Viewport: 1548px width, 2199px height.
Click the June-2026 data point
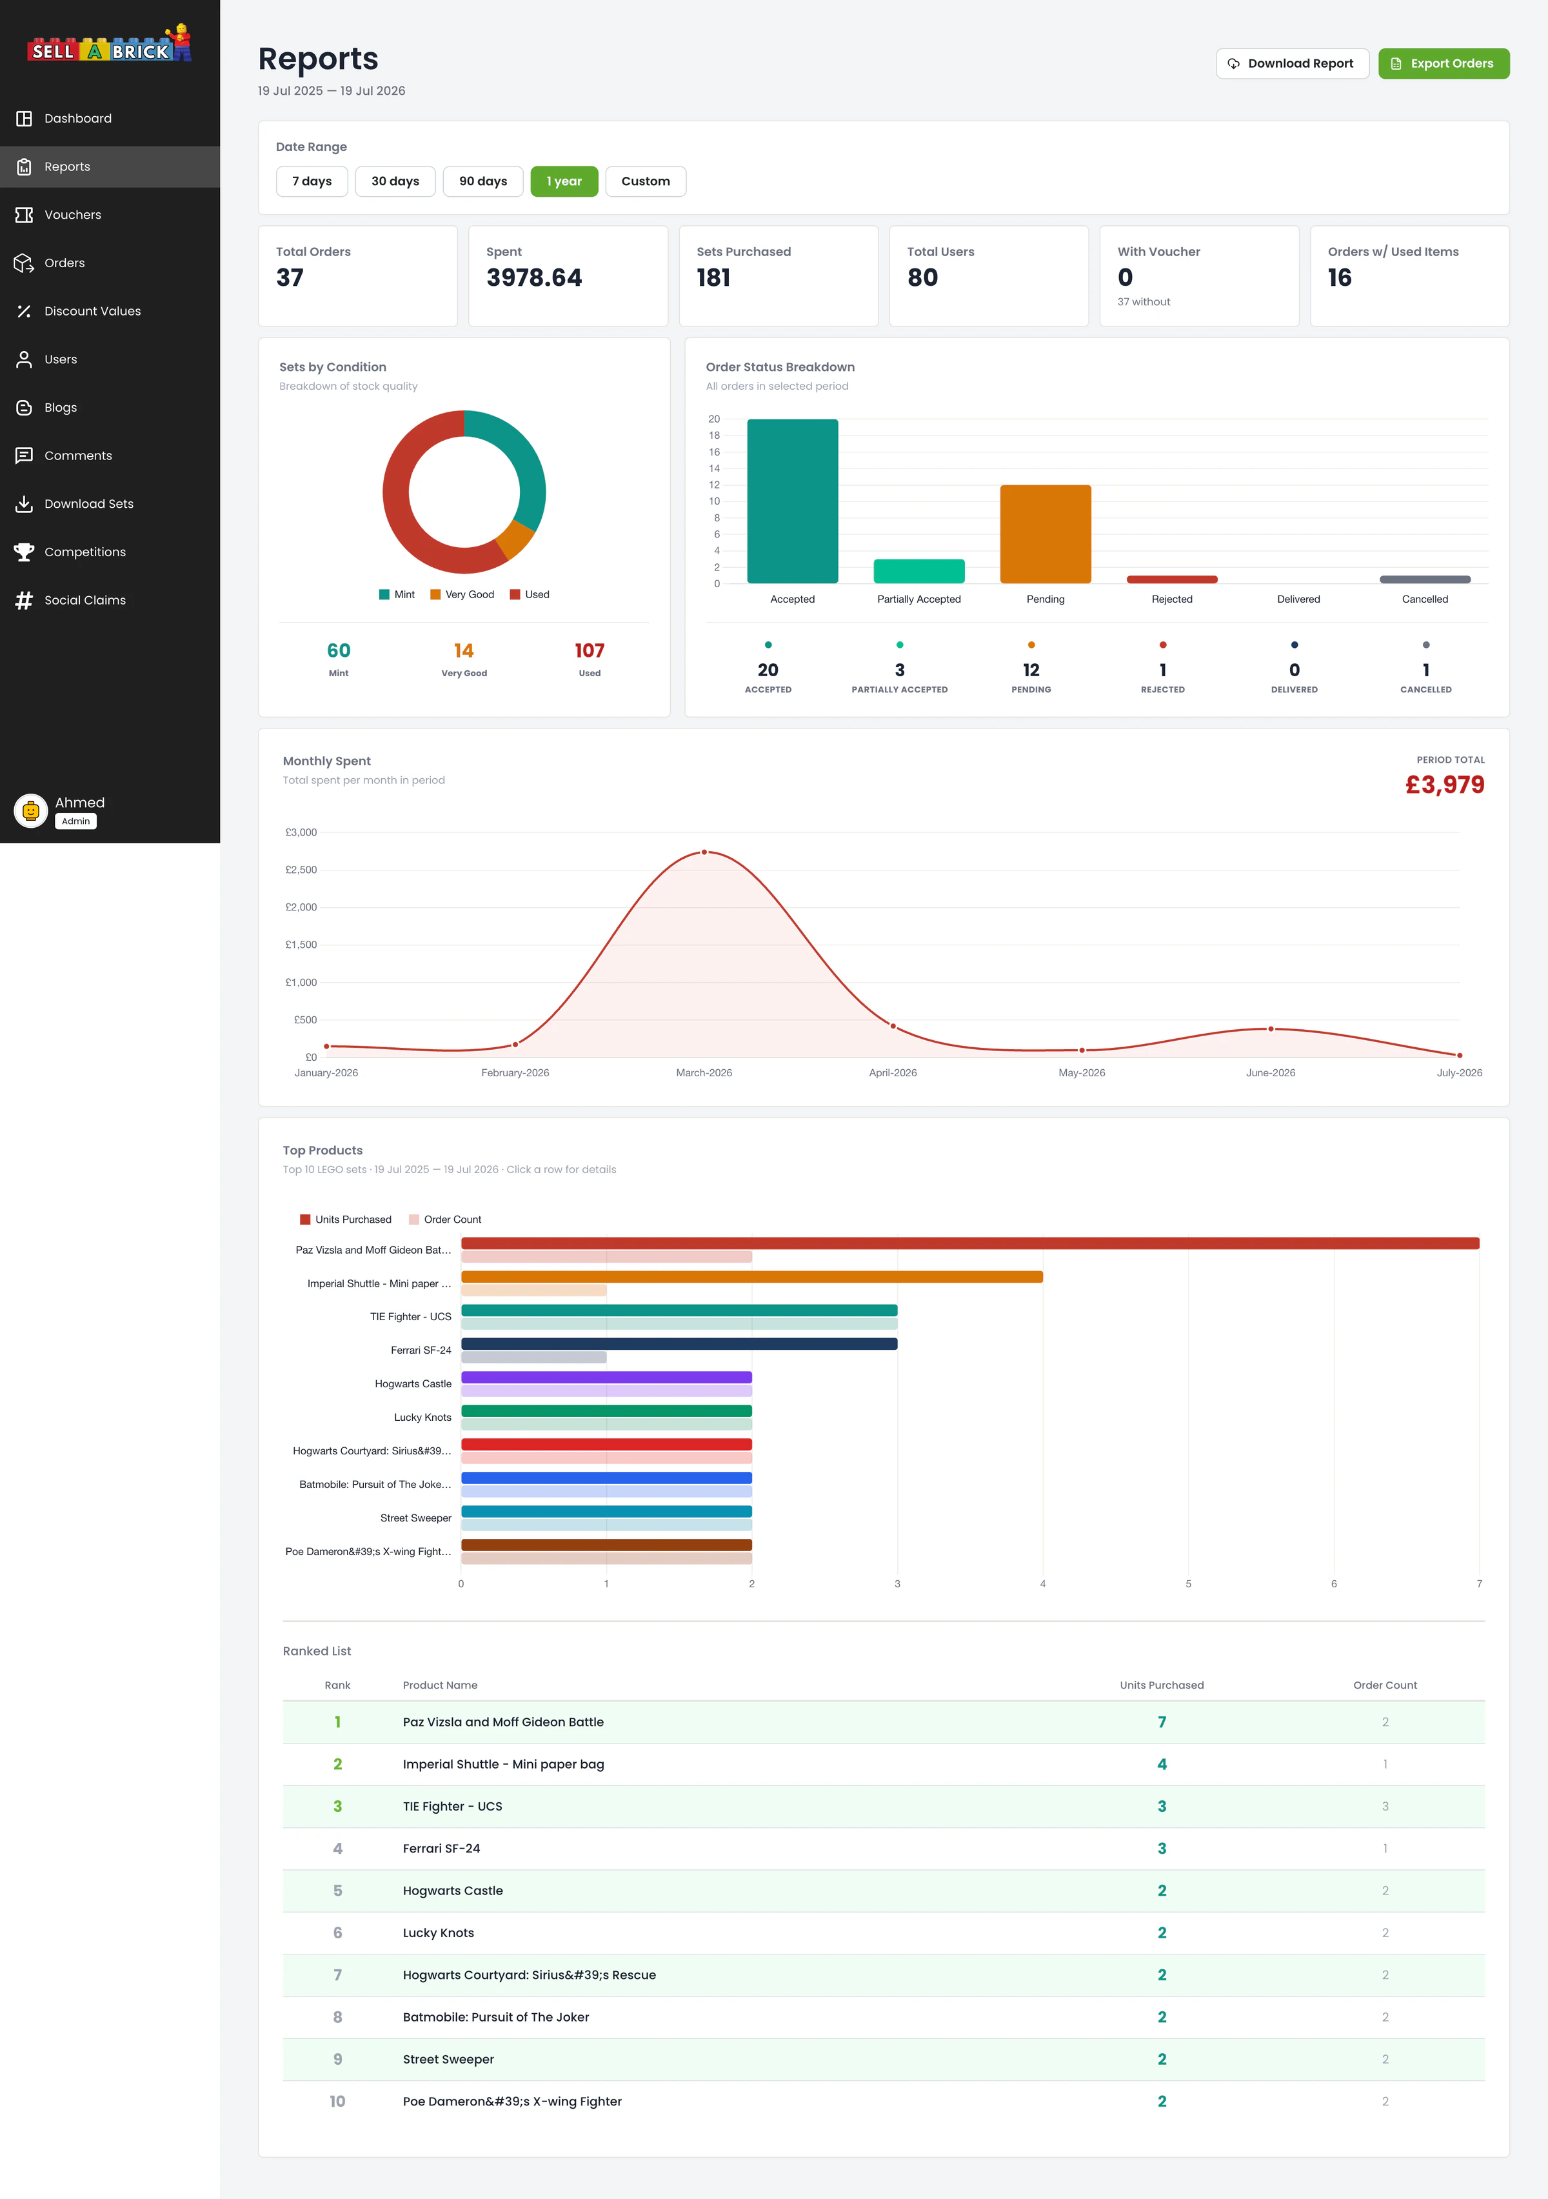pos(1271,1029)
